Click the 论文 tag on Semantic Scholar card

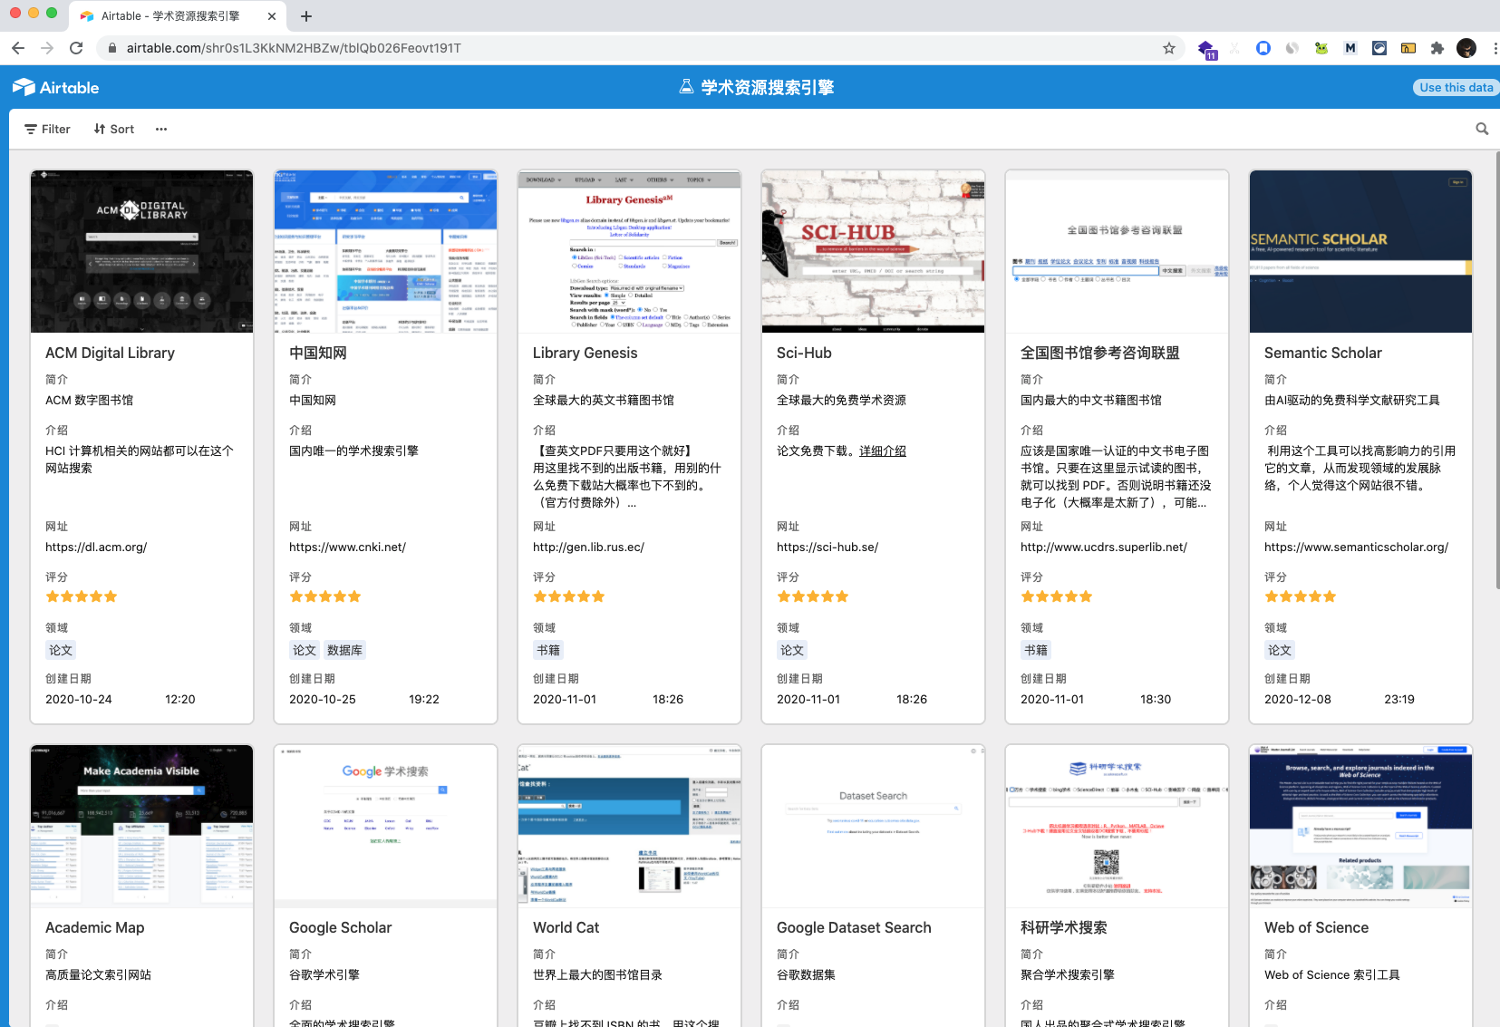[x=1280, y=650]
